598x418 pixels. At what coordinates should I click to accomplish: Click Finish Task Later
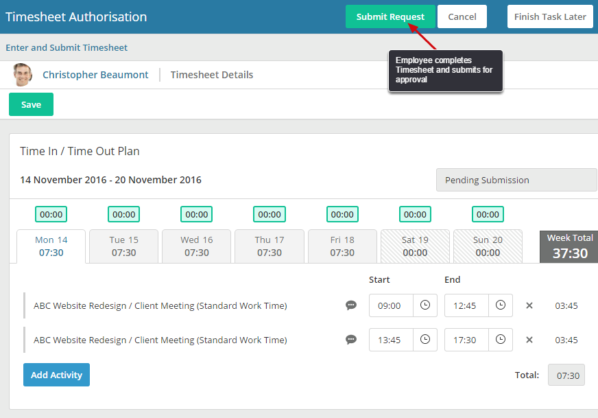coord(550,16)
